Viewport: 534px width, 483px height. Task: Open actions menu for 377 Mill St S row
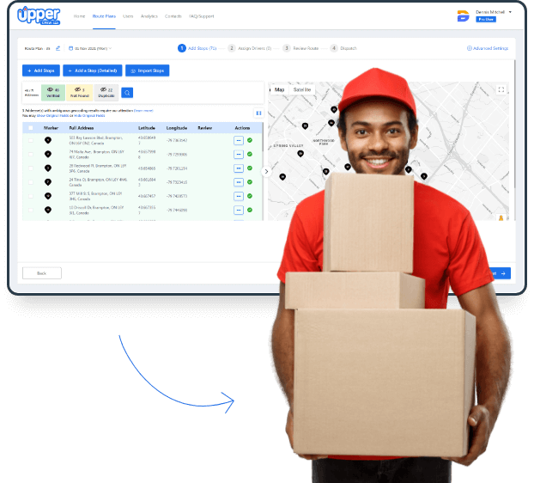(x=239, y=196)
